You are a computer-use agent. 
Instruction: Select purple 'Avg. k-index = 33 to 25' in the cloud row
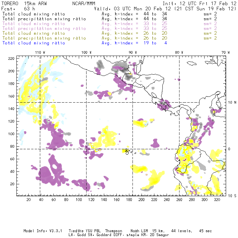[x=134, y=24]
